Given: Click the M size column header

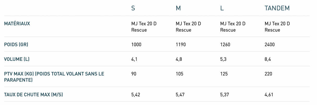Looking at the screenshot, I should [x=178, y=8].
